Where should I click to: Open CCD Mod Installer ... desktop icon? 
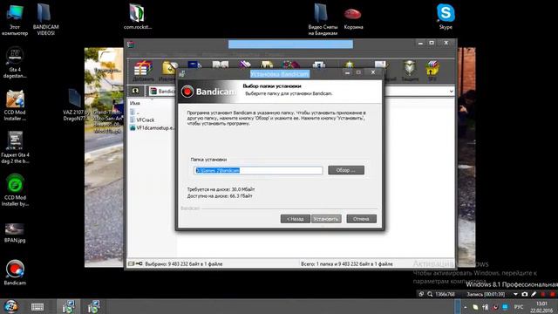15,106
